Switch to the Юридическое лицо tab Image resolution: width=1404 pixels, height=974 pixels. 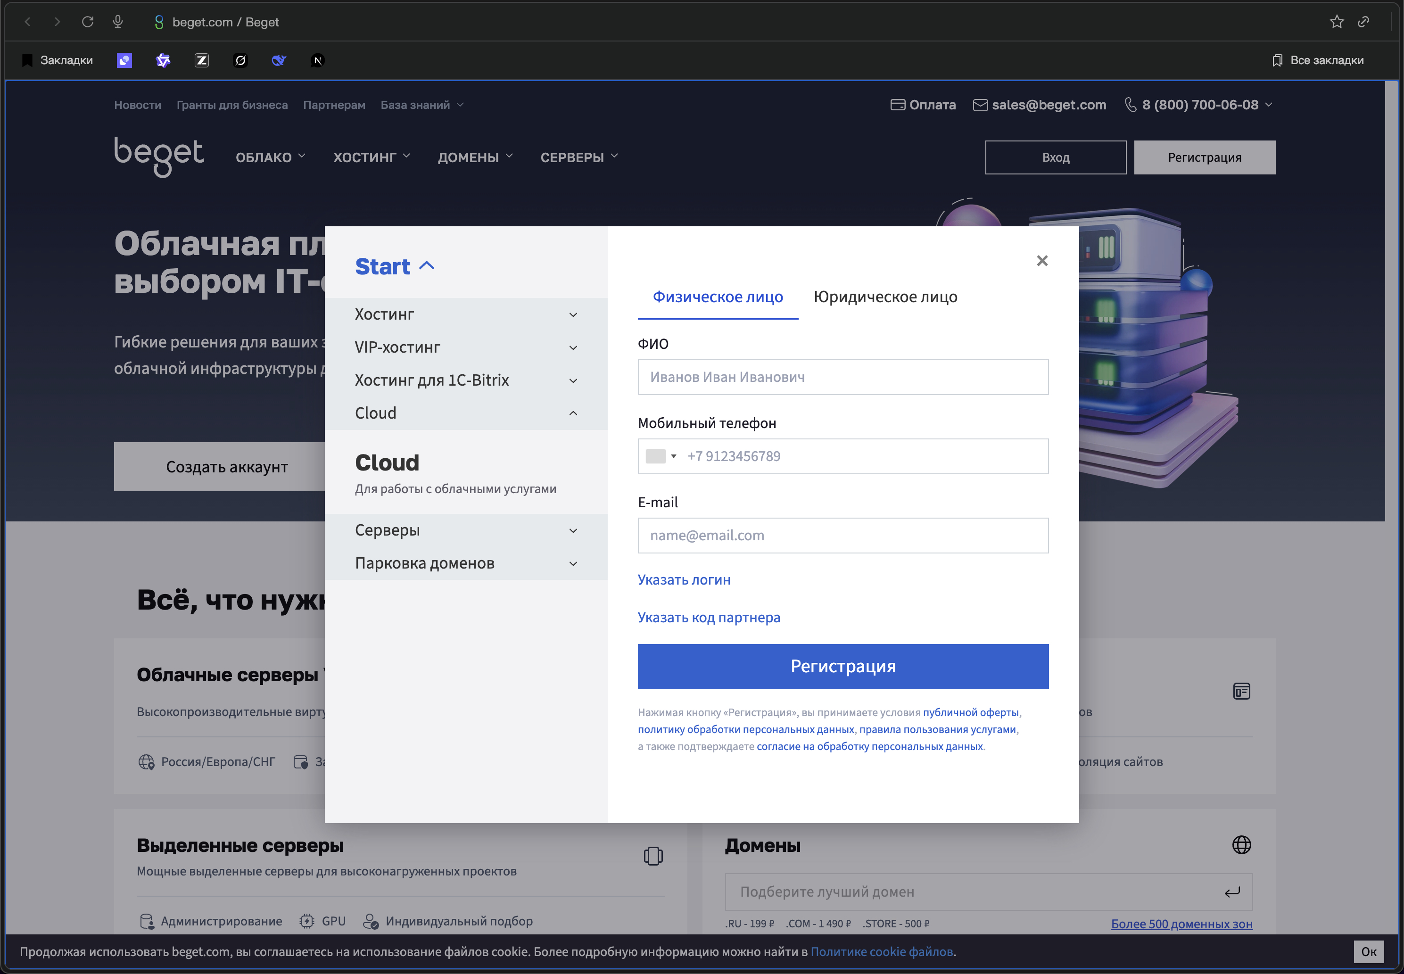[885, 297]
